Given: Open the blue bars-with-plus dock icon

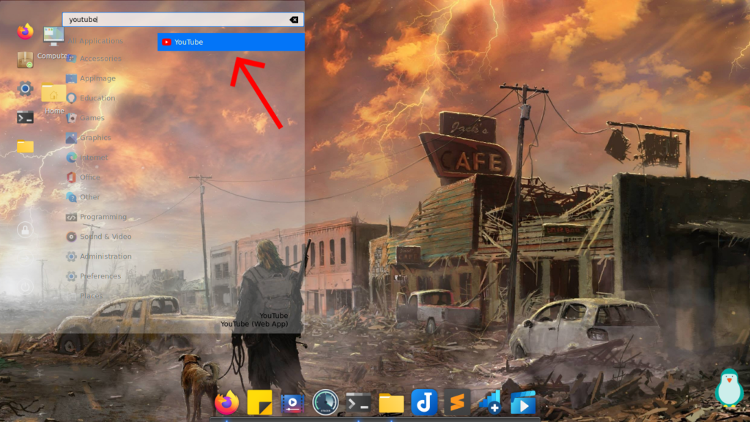Looking at the screenshot, I should coord(490,402).
